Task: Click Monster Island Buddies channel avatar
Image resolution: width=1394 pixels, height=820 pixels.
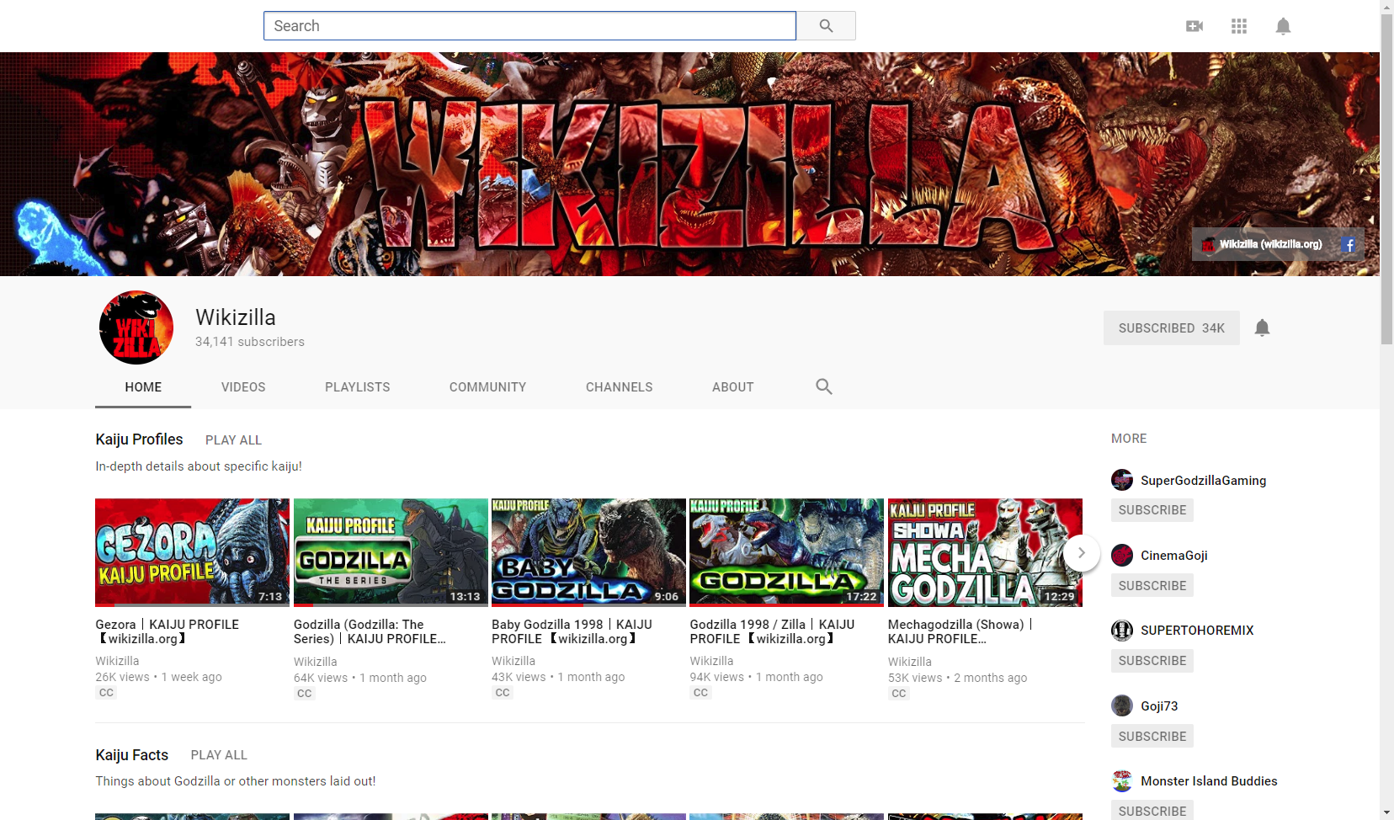Action: click(x=1122, y=780)
